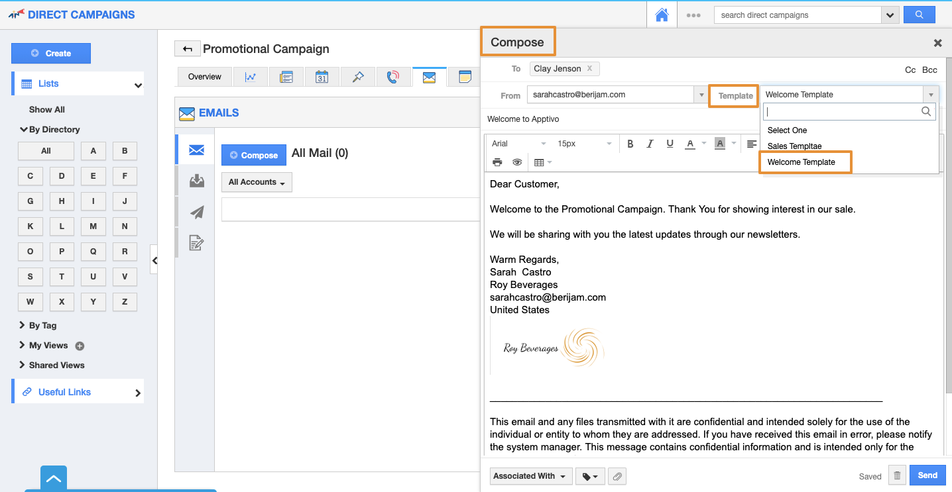Toggle italic formatting in editor
Image resolution: width=952 pixels, height=492 pixels.
pyautogui.click(x=650, y=144)
